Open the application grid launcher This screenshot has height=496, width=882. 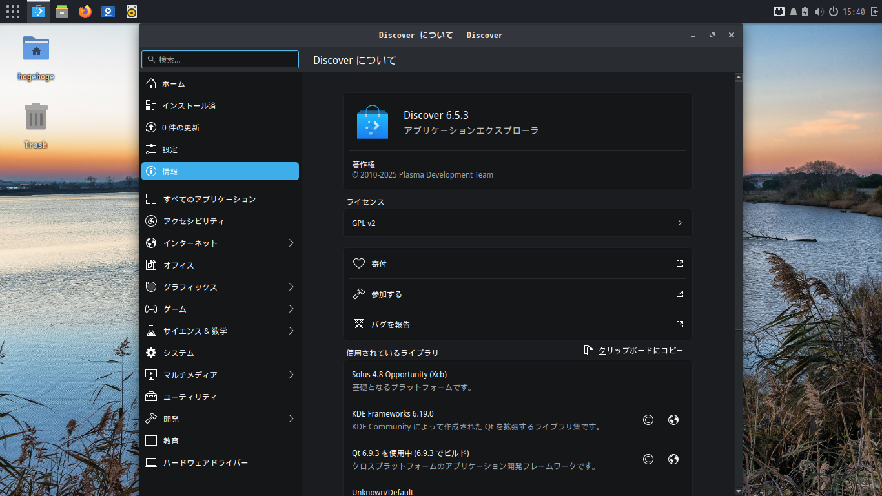click(x=13, y=12)
